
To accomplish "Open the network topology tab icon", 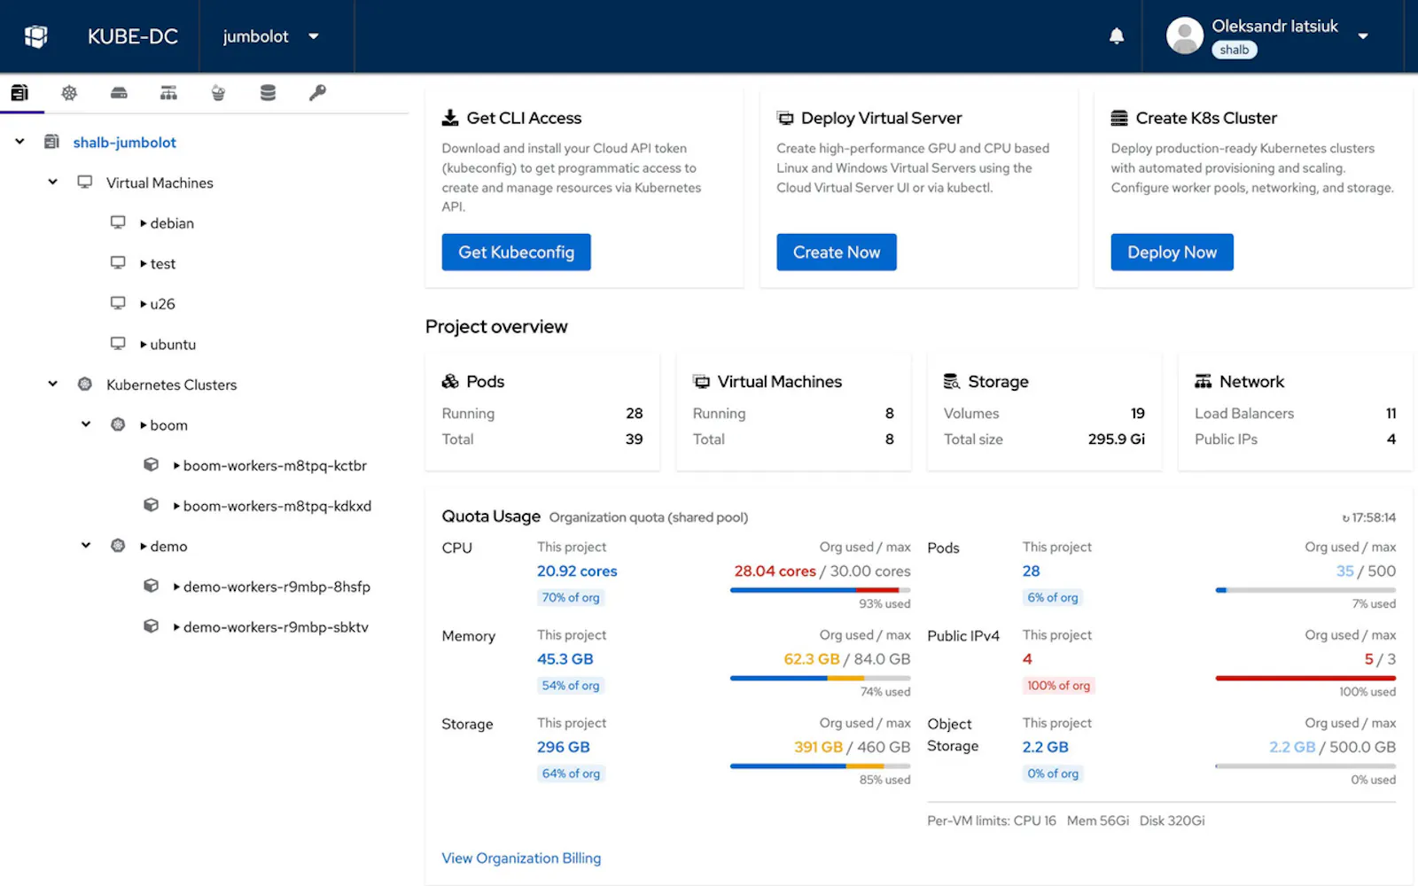I will click(x=168, y=92).
